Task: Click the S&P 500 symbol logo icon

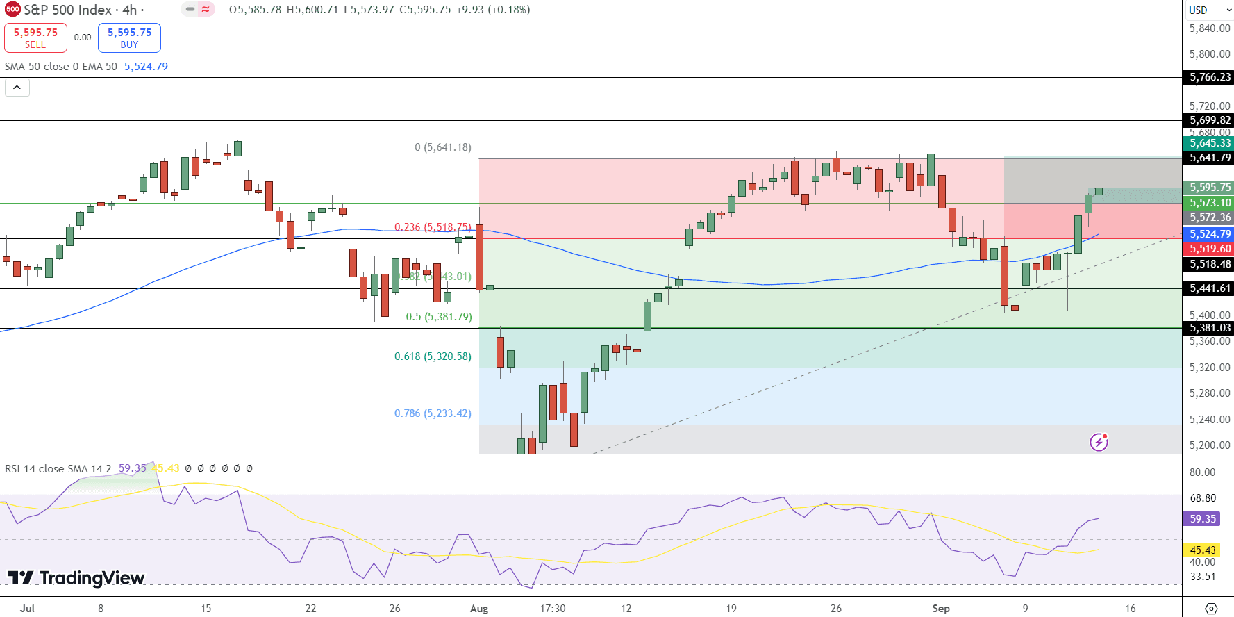Action: [x=12, y=10]
